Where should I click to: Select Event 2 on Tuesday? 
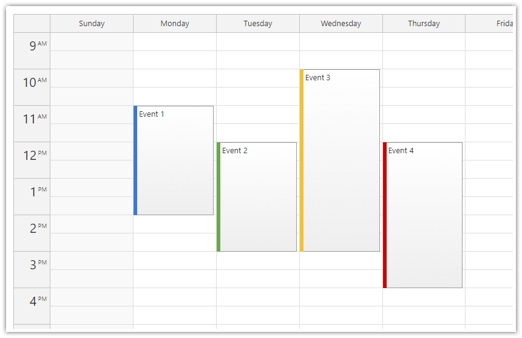tap(258, 197)
